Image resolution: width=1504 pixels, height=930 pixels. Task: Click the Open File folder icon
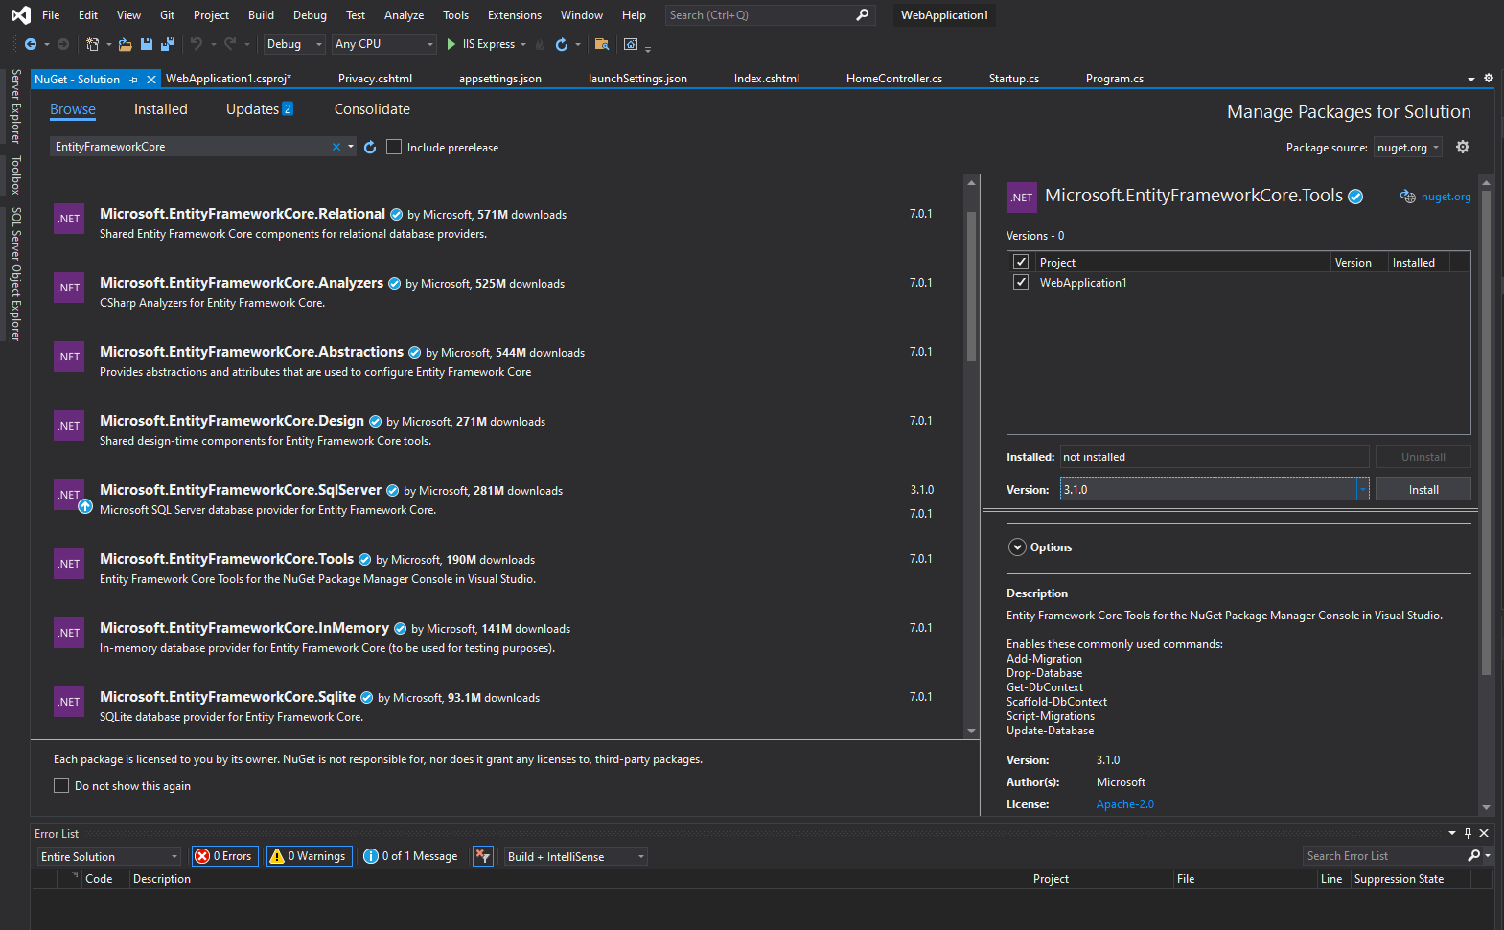click(126, 44)
